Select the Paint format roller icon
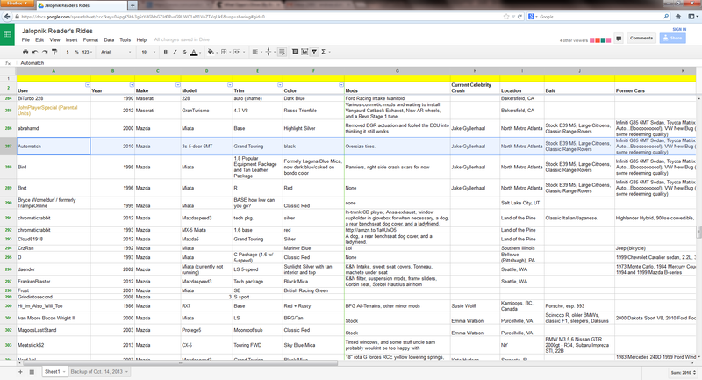The image size is (702, 380). pos(54,52)
